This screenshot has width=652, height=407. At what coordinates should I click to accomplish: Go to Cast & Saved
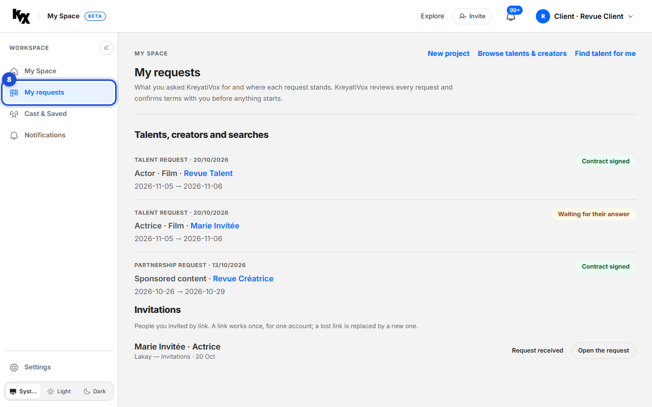[x=59, y=114]
